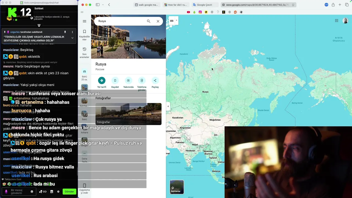This screenshot has width=352, height=198.
Task: Select the Bakü 25 sa. driving shortcut
Action: pos(84,75)
